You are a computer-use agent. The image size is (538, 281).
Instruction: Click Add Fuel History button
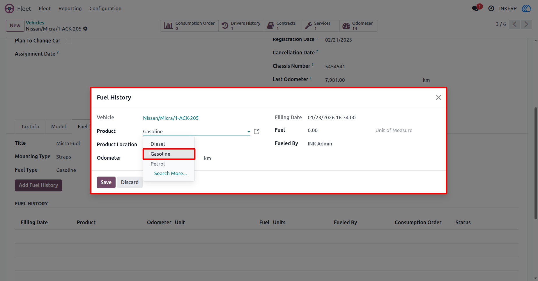point(38,185)
